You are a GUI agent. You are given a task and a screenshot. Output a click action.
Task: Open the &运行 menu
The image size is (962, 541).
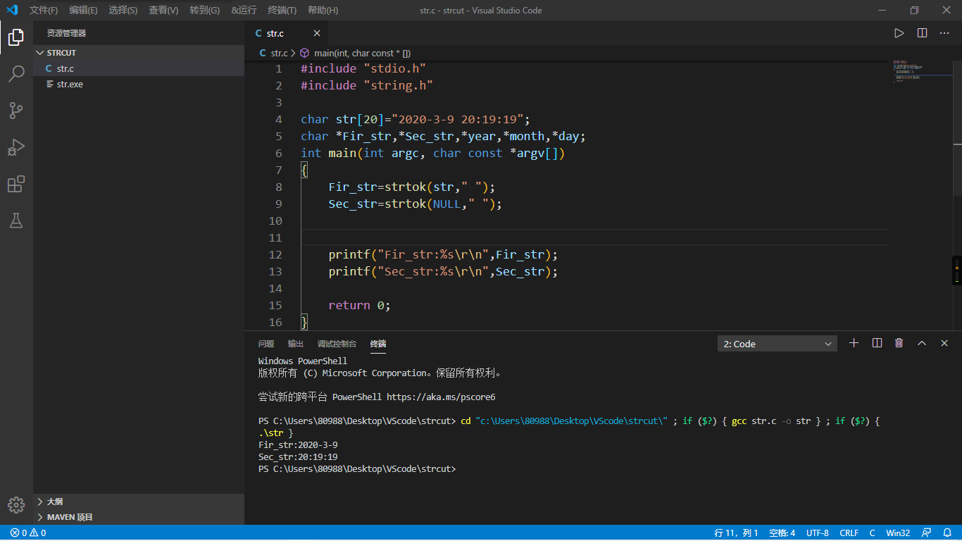244,11
